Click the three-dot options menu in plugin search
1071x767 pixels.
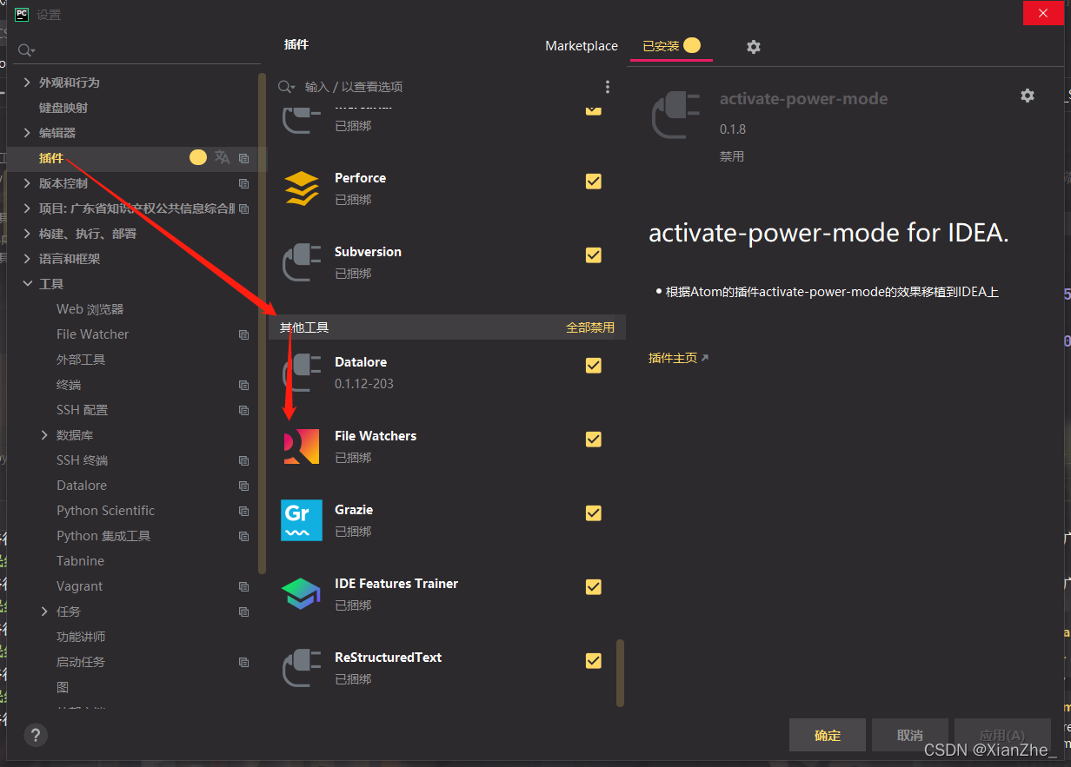[x=608, y=87]
